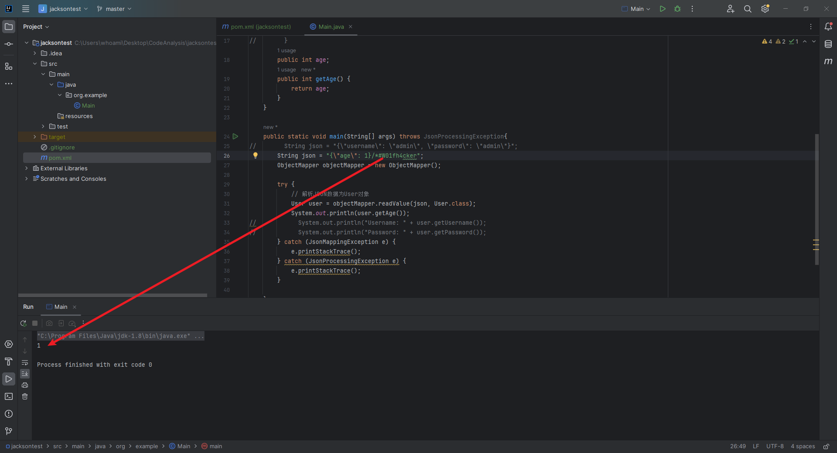The height and width of the screenshot is (453, 837).
Task: Open the Commit tool window
Action: point(9,44)
